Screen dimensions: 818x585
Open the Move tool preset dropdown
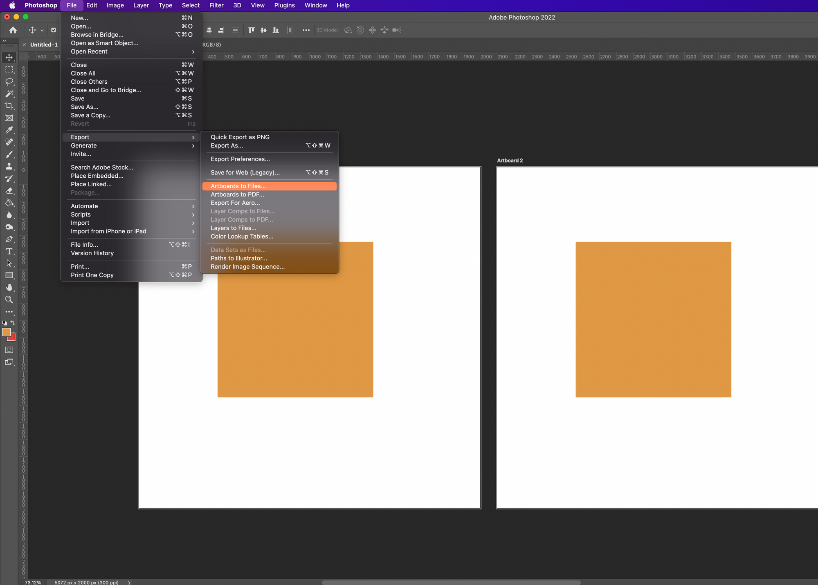tap(42, 30)
